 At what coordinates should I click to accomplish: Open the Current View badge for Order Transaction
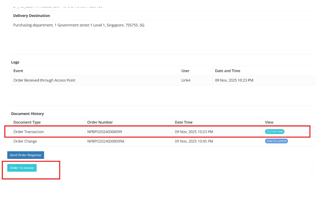tap(274, 132)
